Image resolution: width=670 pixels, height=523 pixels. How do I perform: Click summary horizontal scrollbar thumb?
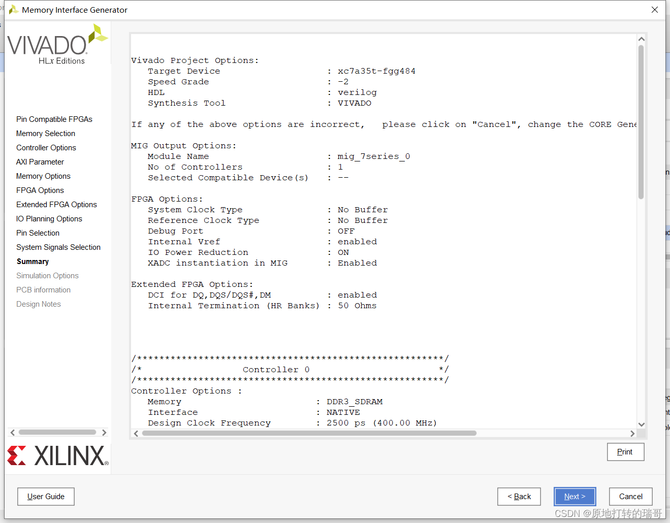tap(309, 434)
